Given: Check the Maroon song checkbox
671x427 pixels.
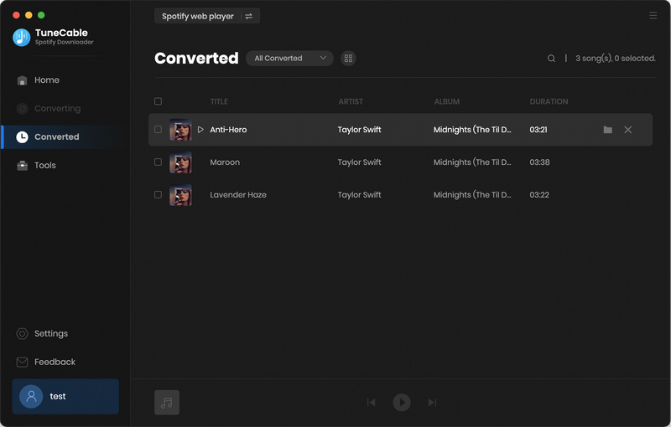Looking at the screenshot, I should (158, 162).
